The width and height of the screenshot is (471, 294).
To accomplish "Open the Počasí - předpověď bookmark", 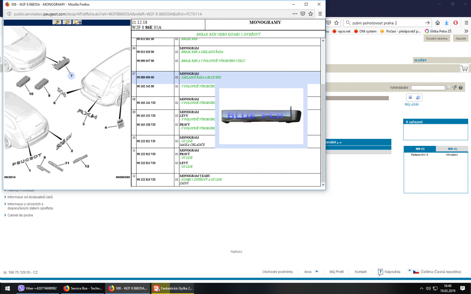I will pyautogui.click(x=400, y=31).
